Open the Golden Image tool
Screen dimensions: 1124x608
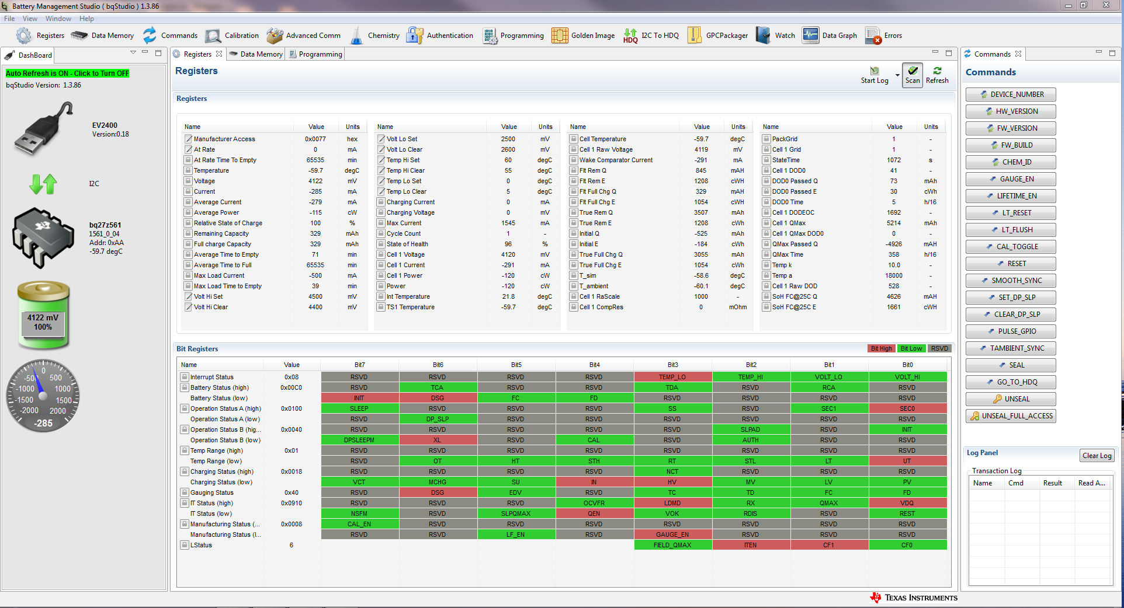(583, 36)
